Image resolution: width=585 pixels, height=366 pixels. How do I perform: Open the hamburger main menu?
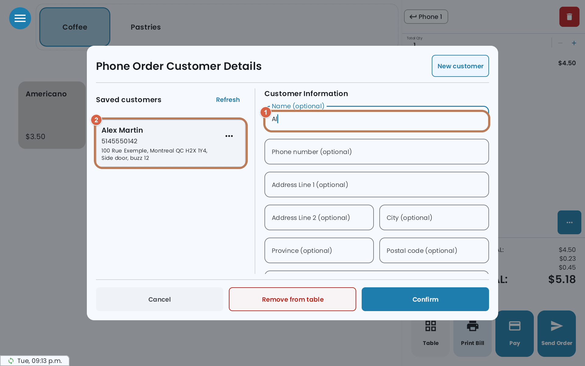[20, 18]
